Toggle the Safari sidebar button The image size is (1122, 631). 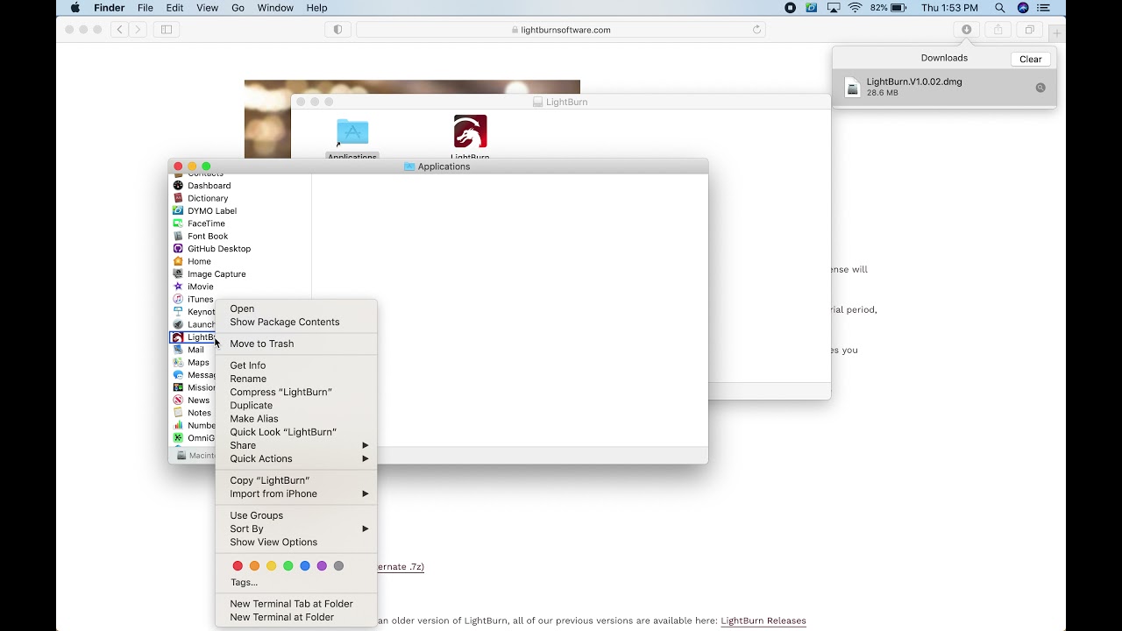click(166, 30)
